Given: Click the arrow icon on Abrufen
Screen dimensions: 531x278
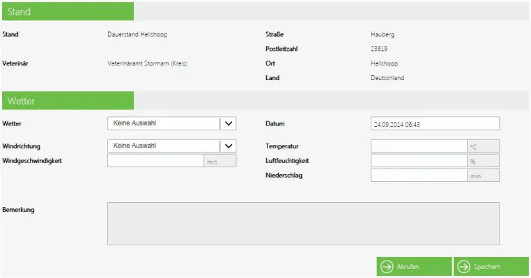Looking at the screenshot, I should (387, 267).
